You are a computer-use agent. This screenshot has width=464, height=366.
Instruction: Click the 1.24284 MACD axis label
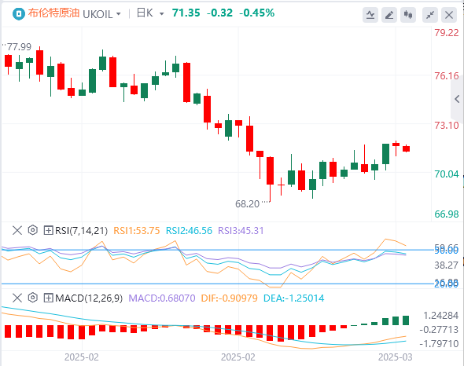coord(441,316)
